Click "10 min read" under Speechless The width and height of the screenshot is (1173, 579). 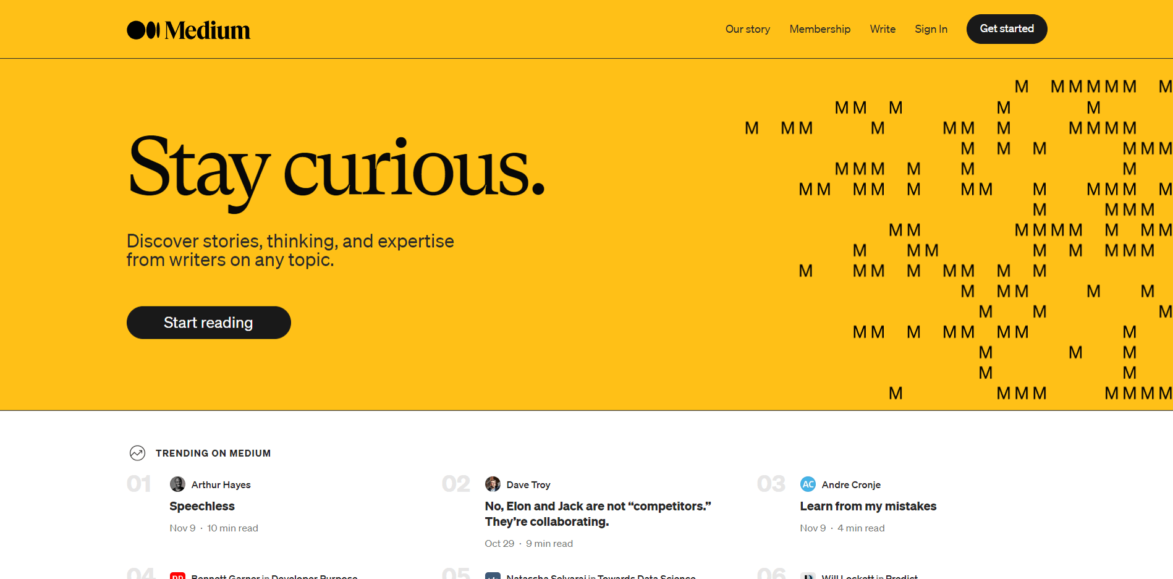(x=232, y=528)
